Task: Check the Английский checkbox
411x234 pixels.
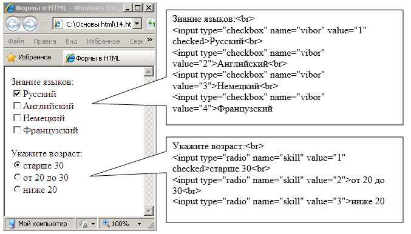Action: [x=17, y=105]
